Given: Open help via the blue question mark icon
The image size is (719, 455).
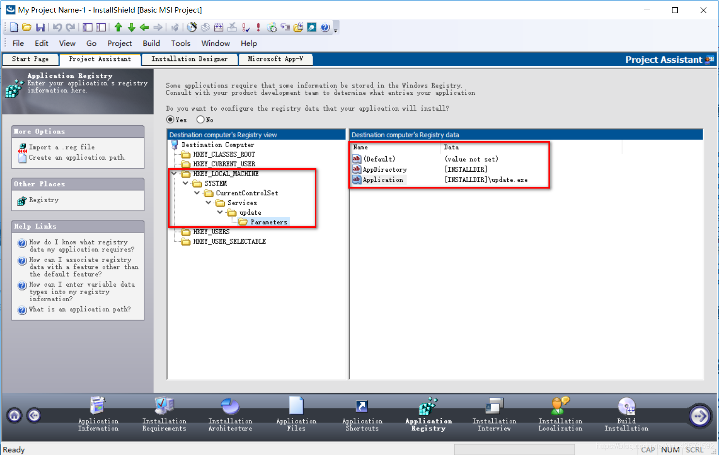Looking at the screenshot, I should [325, 28].
